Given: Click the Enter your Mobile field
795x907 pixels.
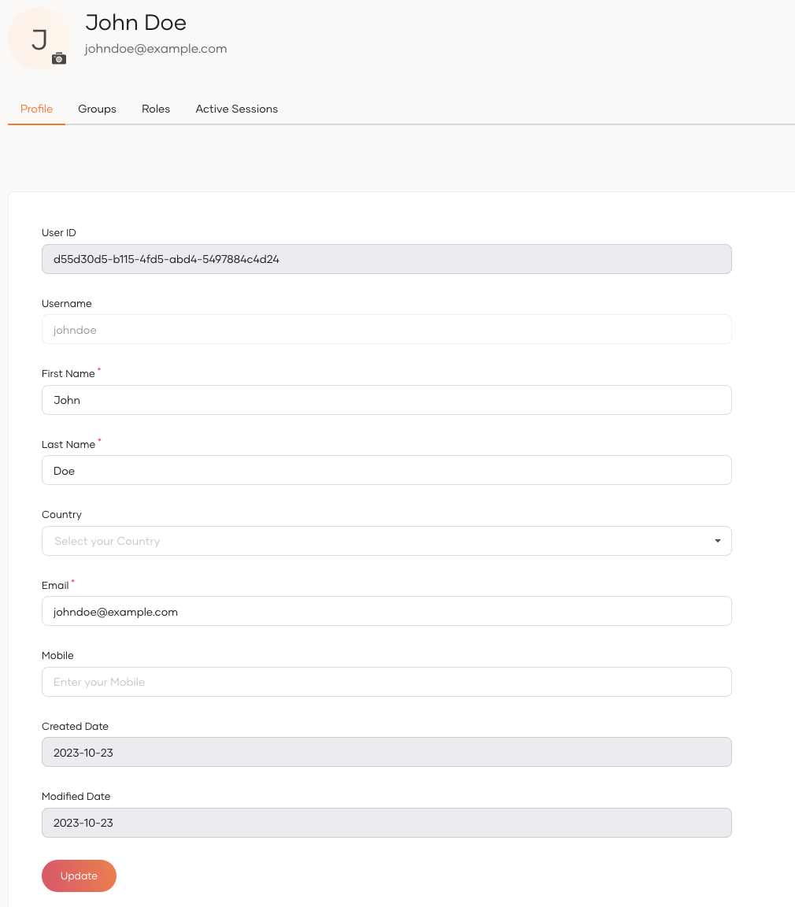Looking at the screenshot, I should click(x=386, y=682).
